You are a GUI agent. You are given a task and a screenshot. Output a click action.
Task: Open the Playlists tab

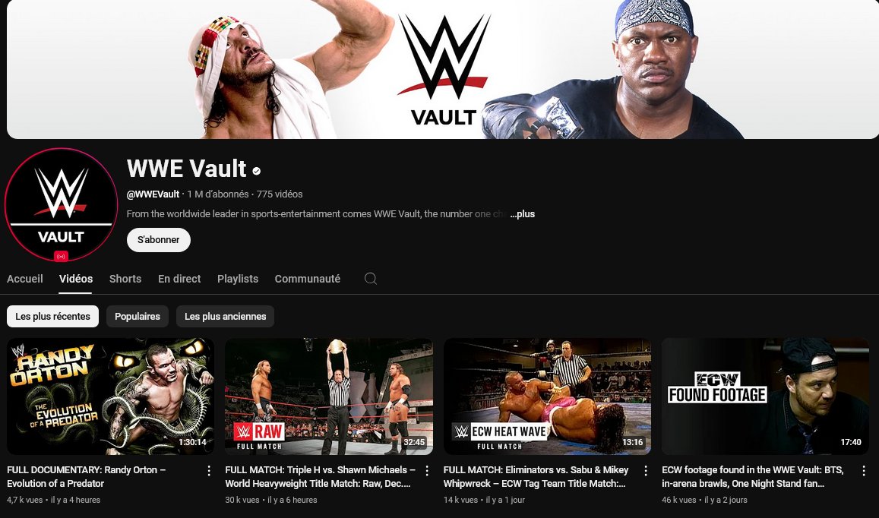pos(238,279)
